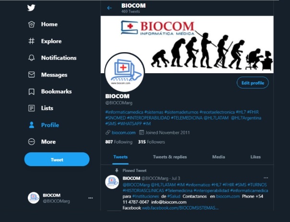Expand the More menu circle icon

tap(32, 142)
